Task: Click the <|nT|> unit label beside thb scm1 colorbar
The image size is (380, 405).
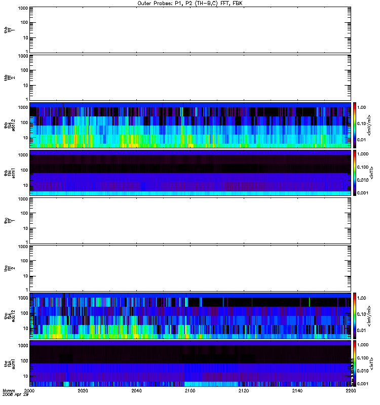Action: (372, 173)
